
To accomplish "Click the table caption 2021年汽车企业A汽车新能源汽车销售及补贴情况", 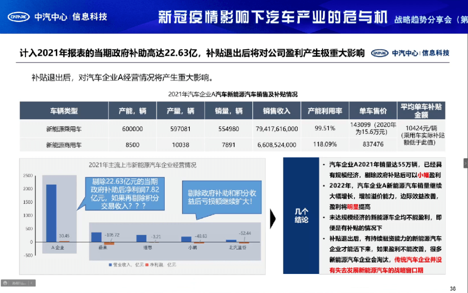I will point(233,94).
